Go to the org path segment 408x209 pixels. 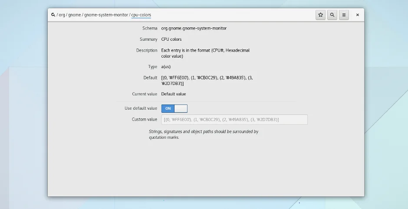tap(62, 15)
